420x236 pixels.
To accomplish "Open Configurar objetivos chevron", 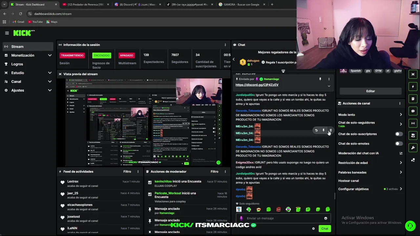I will click(401, 189).
